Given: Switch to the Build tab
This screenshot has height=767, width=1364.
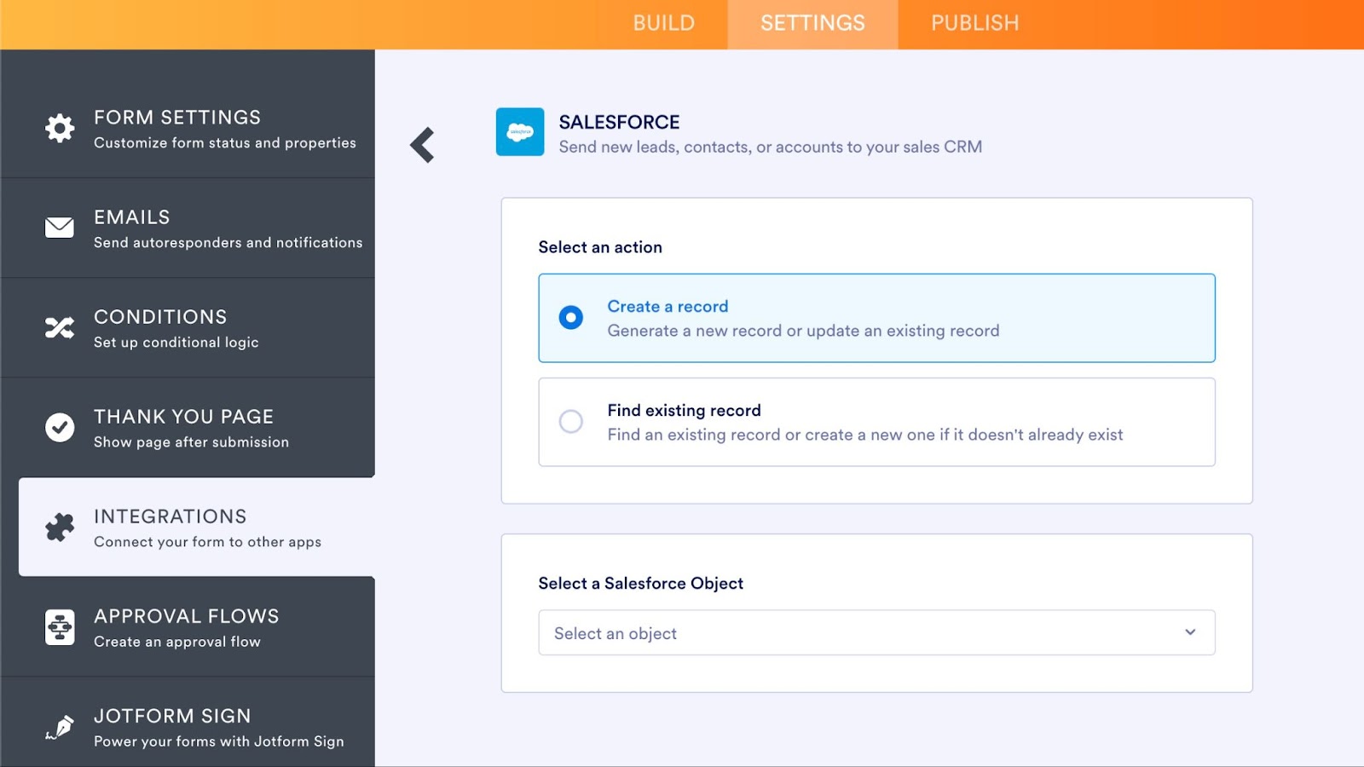Looking at the screenshot, I should point(663,24).
